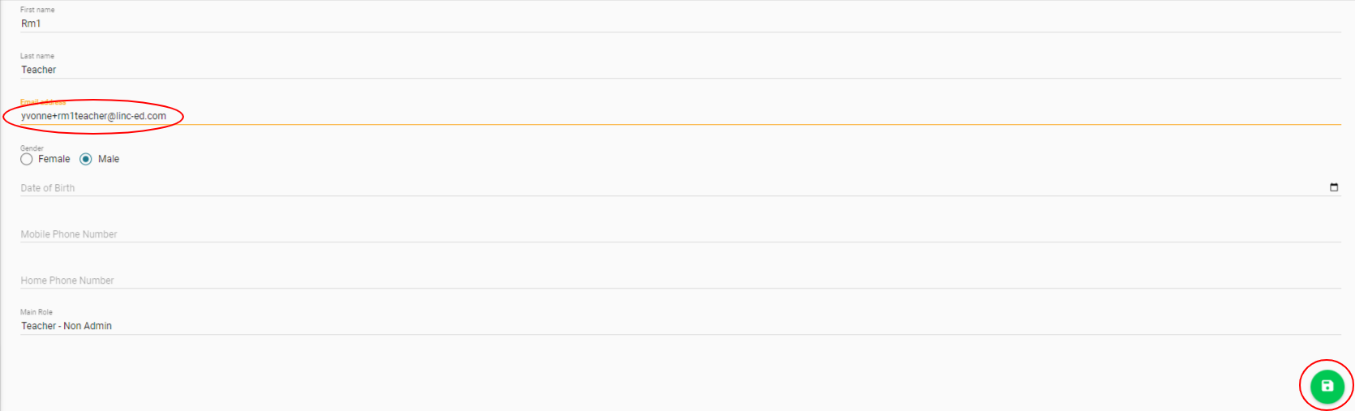The height and width of the screenshot is (411, 1355).
Task: Click the "Teacher" last name value
Action: click(39, 70)
